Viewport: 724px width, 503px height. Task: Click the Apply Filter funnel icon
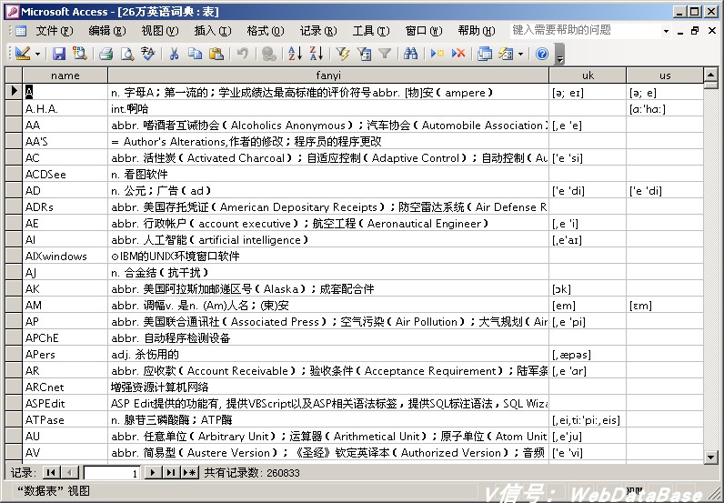(x=385, y=54)
